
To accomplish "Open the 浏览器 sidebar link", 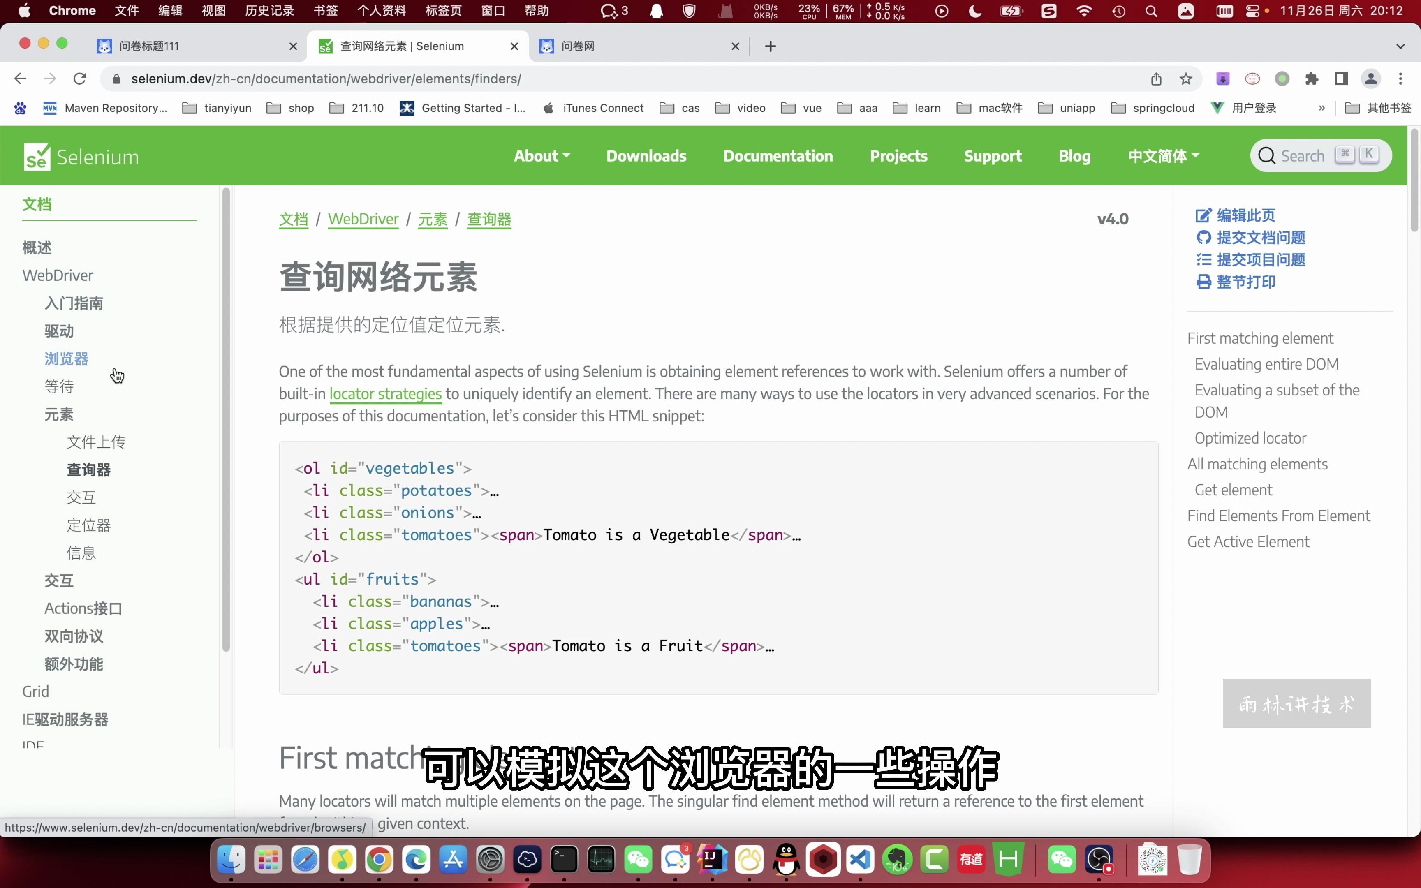I will pos(66,359).
